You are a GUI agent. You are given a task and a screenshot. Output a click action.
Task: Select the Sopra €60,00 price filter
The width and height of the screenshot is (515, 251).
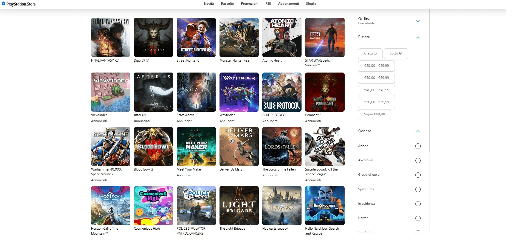click(x=374, y=114)
